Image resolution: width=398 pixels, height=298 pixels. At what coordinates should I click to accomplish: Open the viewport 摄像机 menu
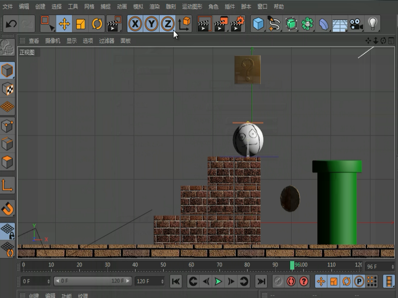coord(53,41)
